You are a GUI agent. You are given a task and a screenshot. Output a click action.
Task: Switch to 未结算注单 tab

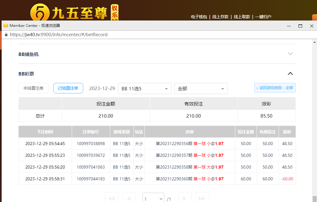tap(34, 88)
